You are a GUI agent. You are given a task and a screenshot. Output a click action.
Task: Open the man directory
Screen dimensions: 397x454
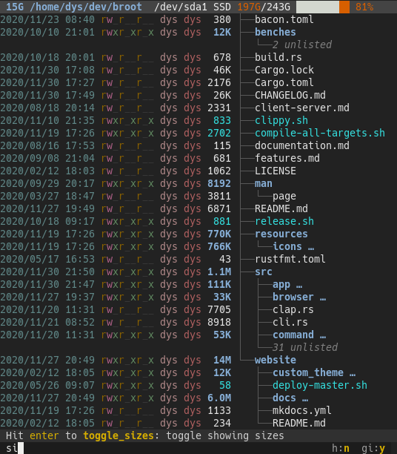[x=263, y=183]
